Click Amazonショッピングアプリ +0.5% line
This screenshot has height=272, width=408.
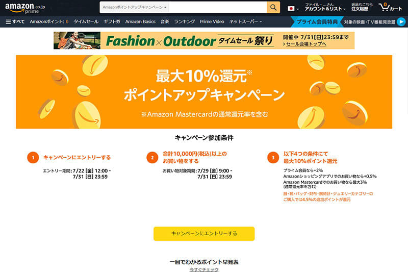click(x=329, y=176)
